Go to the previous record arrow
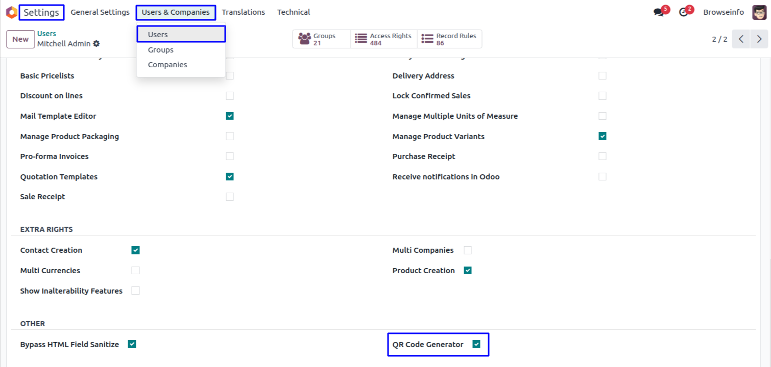The height and width of the screenshot is (367, 771). point(741,39)
